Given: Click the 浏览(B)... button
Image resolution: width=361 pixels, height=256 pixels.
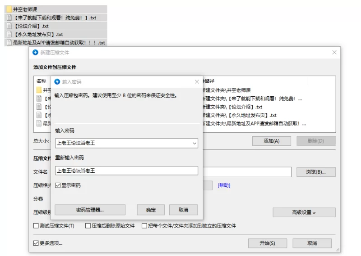Looking at the screenshot, I should coord(316,172).
